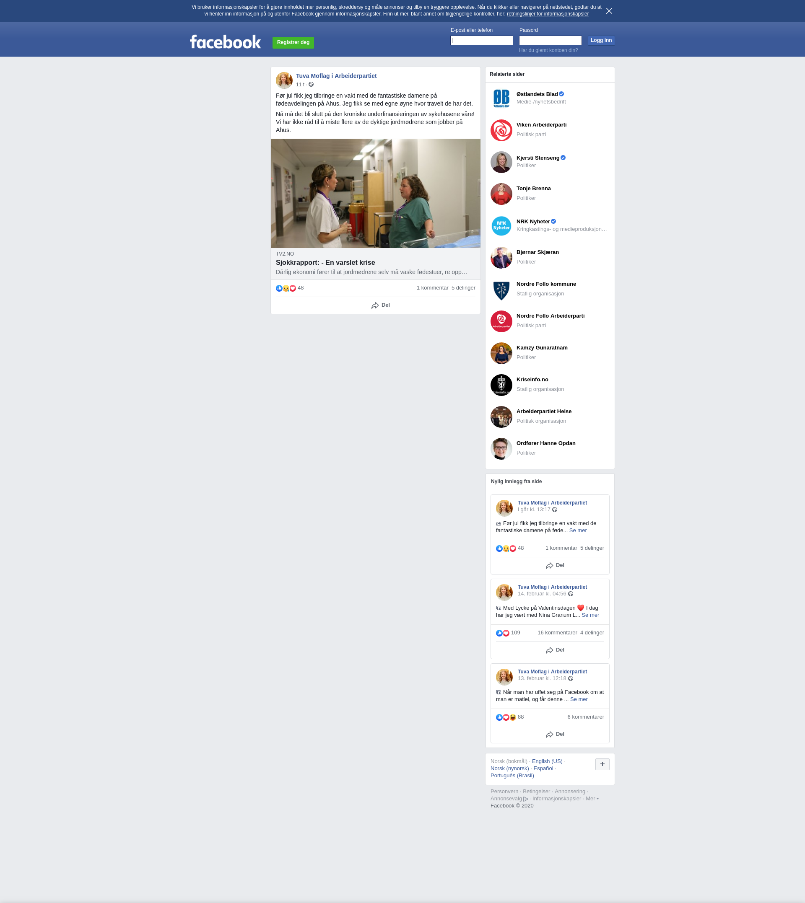The width and height of the screenshot is (805, 903).
Task: Open the '13. februar kl. 12:18' timestamp
Action: (542, 678)
